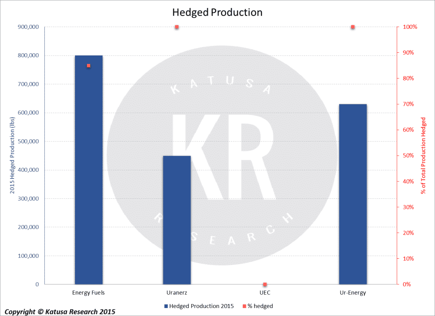Click the 100% right axis value
This screenshot has height=316, width=435.
[410, 27]
